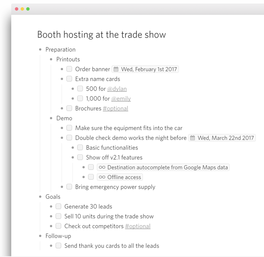Click the text Sell 10 units during the trade show
This screenshot has width=264, height=257.
pyautogui.click(x=109, y=216)
